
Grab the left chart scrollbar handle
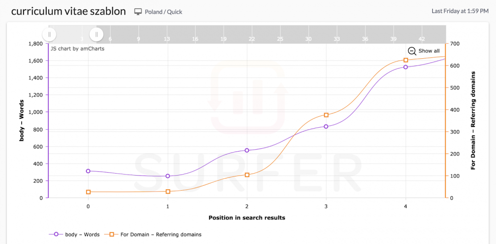(x=49, y=34)
